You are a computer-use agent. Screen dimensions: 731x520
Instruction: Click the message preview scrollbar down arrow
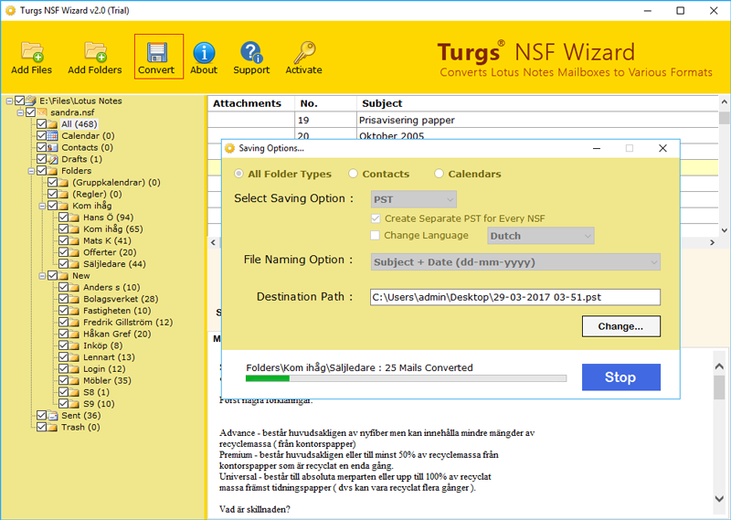coord(719,499)
